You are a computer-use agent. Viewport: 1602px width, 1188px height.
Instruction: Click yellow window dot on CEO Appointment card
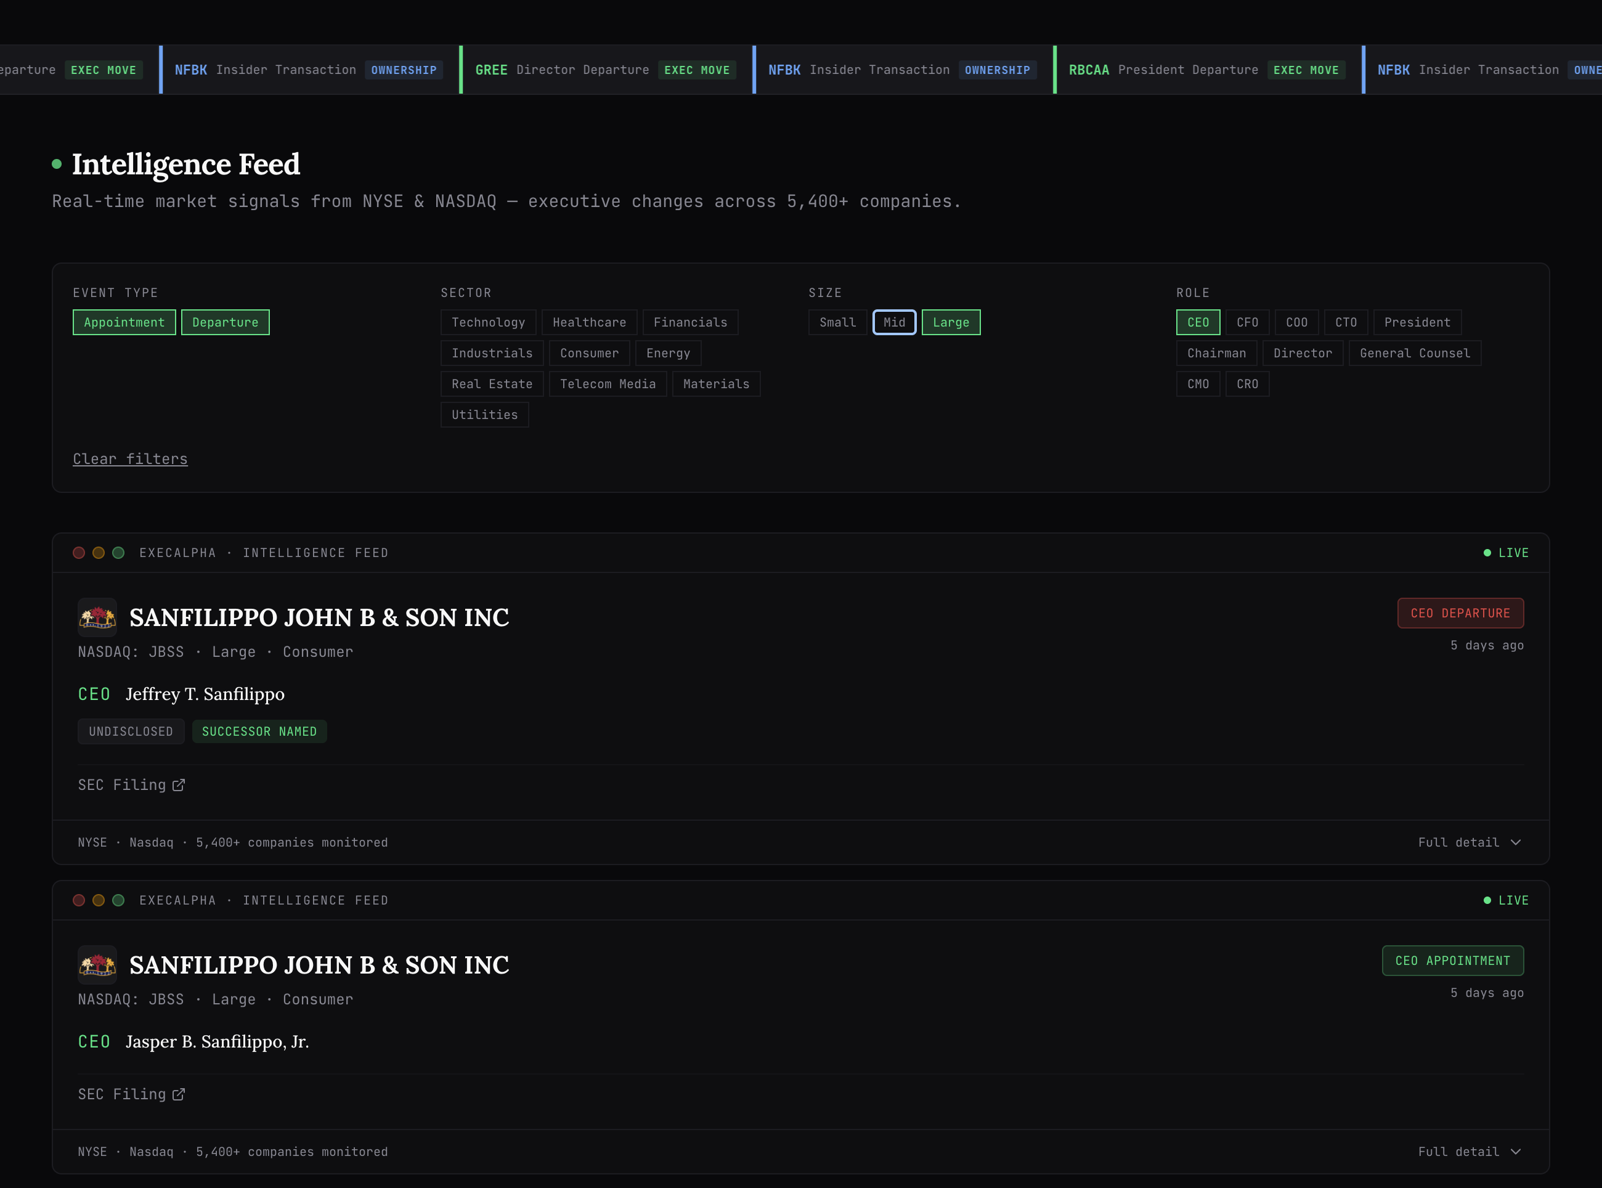(x=99, y=900)
